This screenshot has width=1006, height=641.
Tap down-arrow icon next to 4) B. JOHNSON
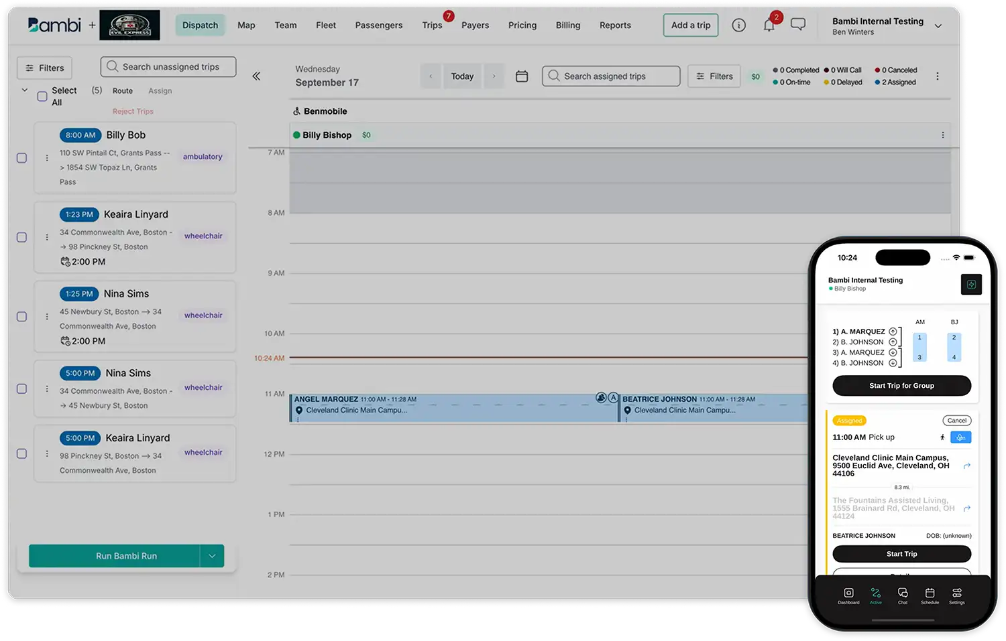893,363
